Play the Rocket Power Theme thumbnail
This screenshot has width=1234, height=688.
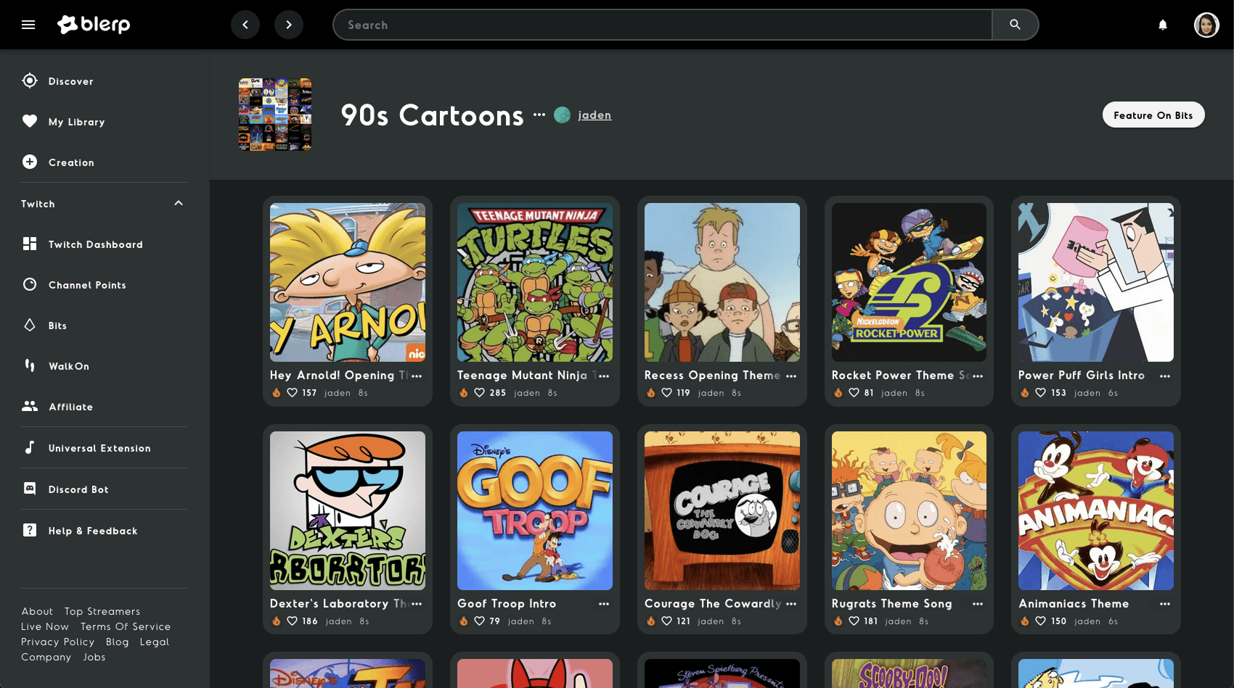click(909, 282)
